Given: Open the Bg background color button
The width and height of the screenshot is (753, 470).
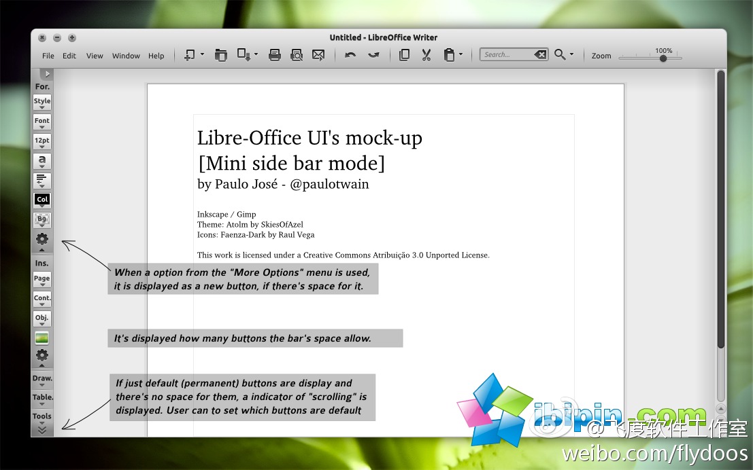Looking at the screenshot, I should click(x=41, y=220).
